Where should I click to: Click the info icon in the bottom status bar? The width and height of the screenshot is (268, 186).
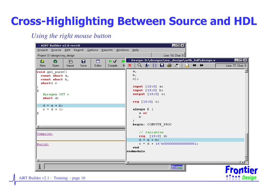40,167
